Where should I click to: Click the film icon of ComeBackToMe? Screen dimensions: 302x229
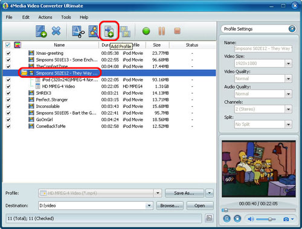(x=31, y=126)
